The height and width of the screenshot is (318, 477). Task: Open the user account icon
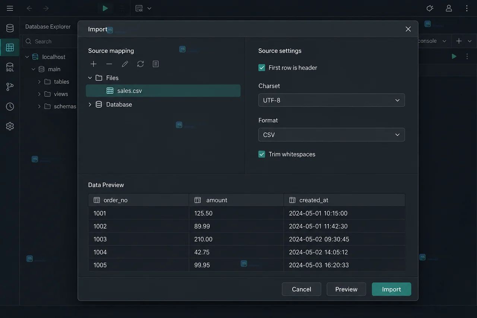tap(449, 8)
